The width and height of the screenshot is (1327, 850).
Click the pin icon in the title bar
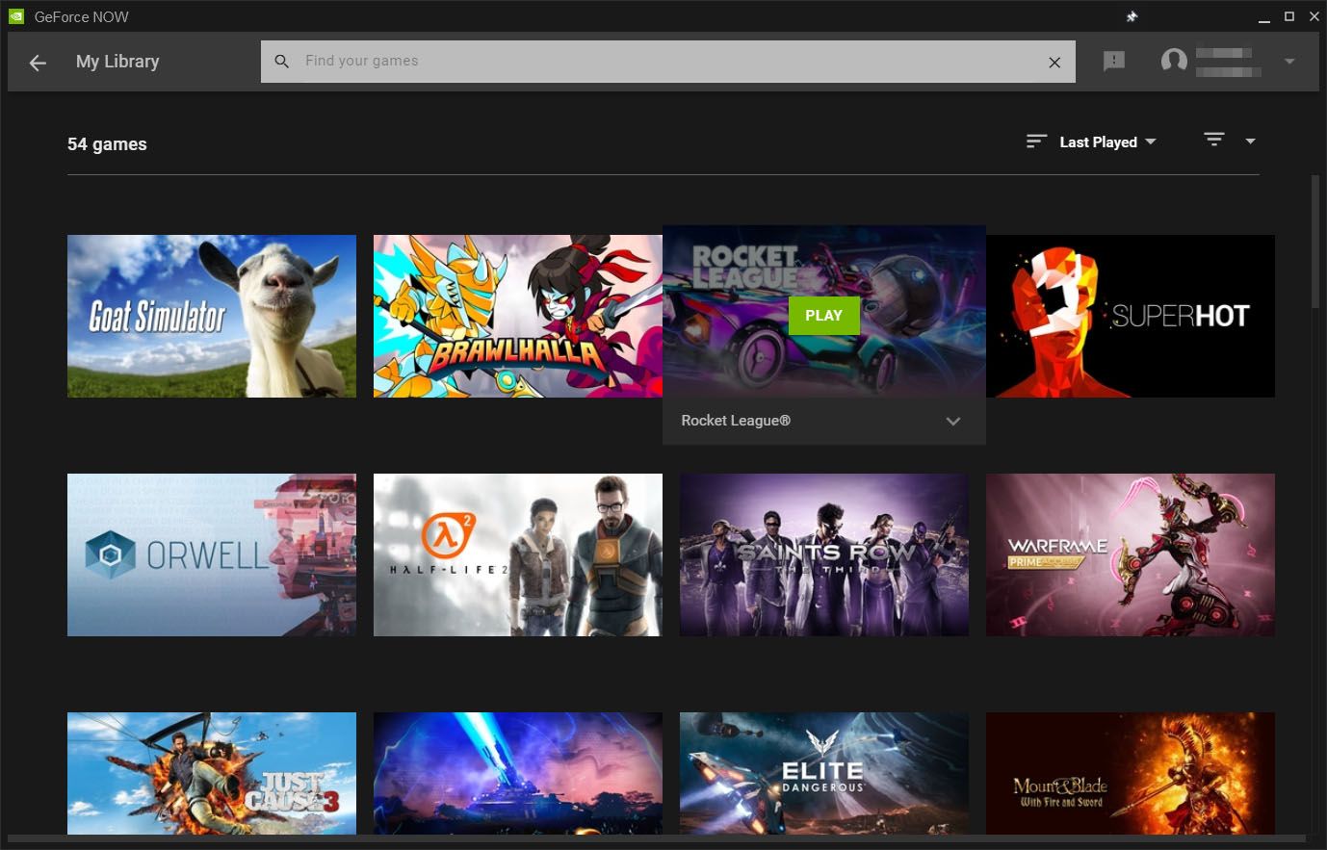[x=1131, y=16]
